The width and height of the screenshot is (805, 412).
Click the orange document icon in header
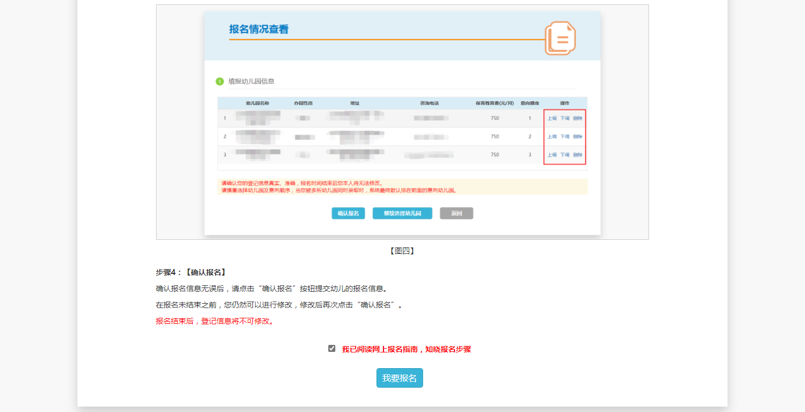tap(560, 38)
